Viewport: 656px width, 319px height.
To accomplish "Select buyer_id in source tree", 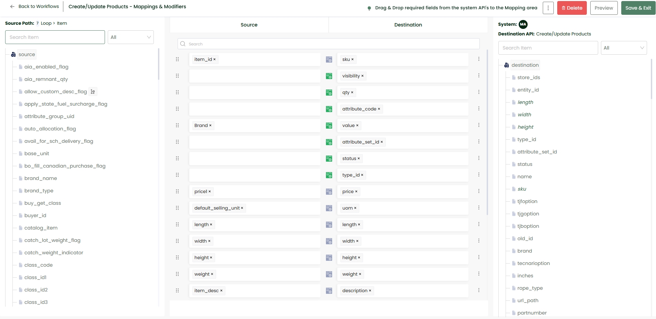I will coord(35,215).
